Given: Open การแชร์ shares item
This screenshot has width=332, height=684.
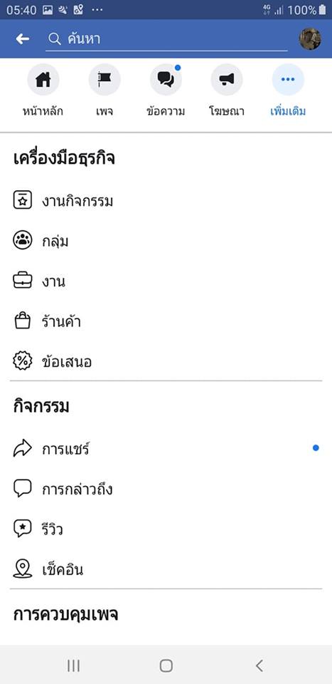Looking at the screenshot, I should [x=166, y=449].
